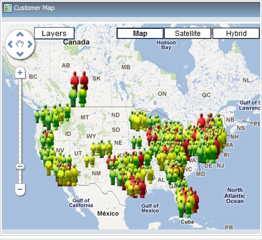Select the large red marker west of NB label
This screenshot has height=240, width=262.
[201, 120]
